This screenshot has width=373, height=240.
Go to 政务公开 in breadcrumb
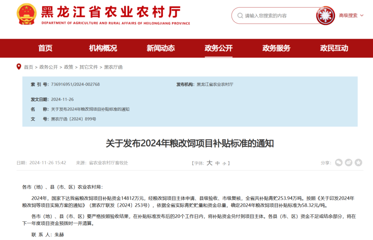coord(49,67)
